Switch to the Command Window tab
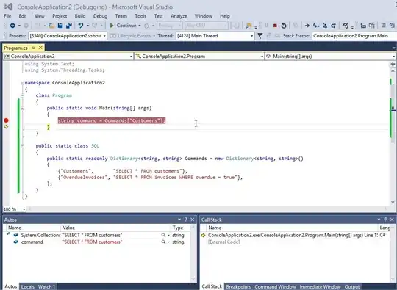The image size is (397, 290). point(275,286)
